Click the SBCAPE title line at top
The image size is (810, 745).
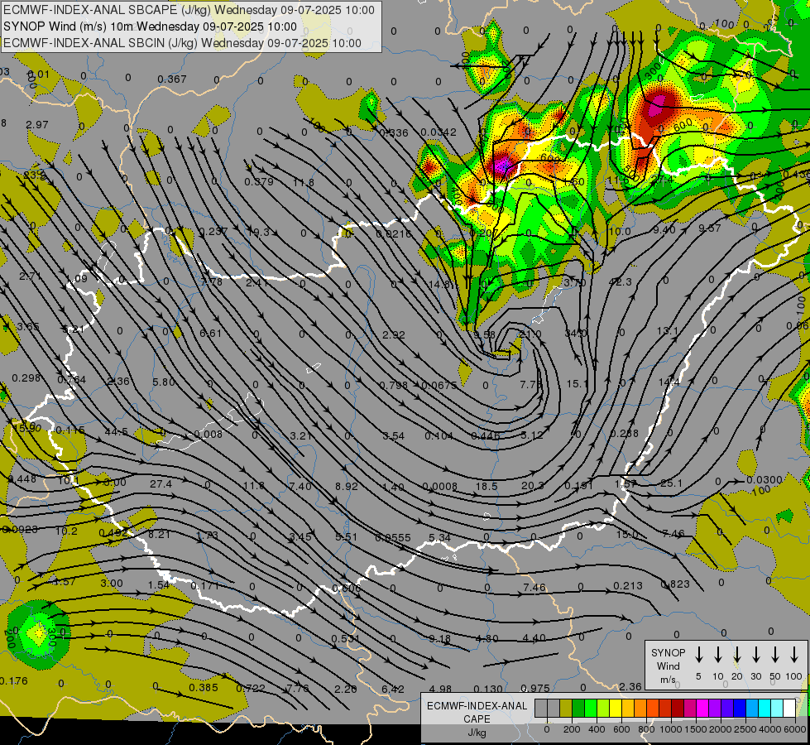[189, 10]
